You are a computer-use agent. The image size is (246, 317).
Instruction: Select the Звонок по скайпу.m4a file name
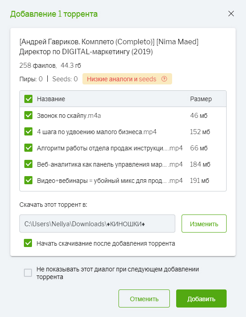(x=69, y=116)
